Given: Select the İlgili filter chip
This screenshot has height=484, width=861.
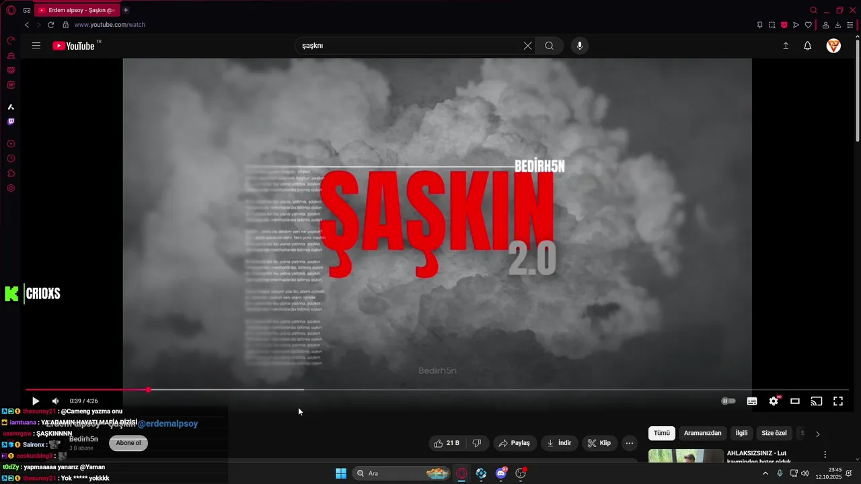Looking at the screenshot, I should [x=741, y=434].
